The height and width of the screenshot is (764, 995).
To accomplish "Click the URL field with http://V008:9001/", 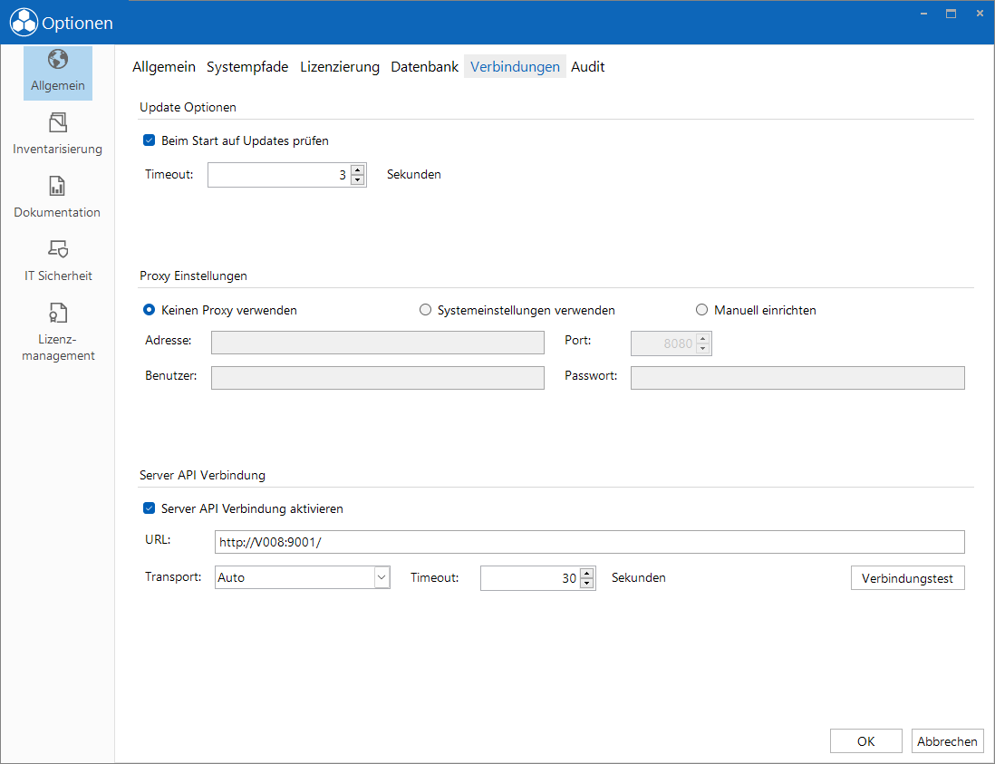I will 590,542.
